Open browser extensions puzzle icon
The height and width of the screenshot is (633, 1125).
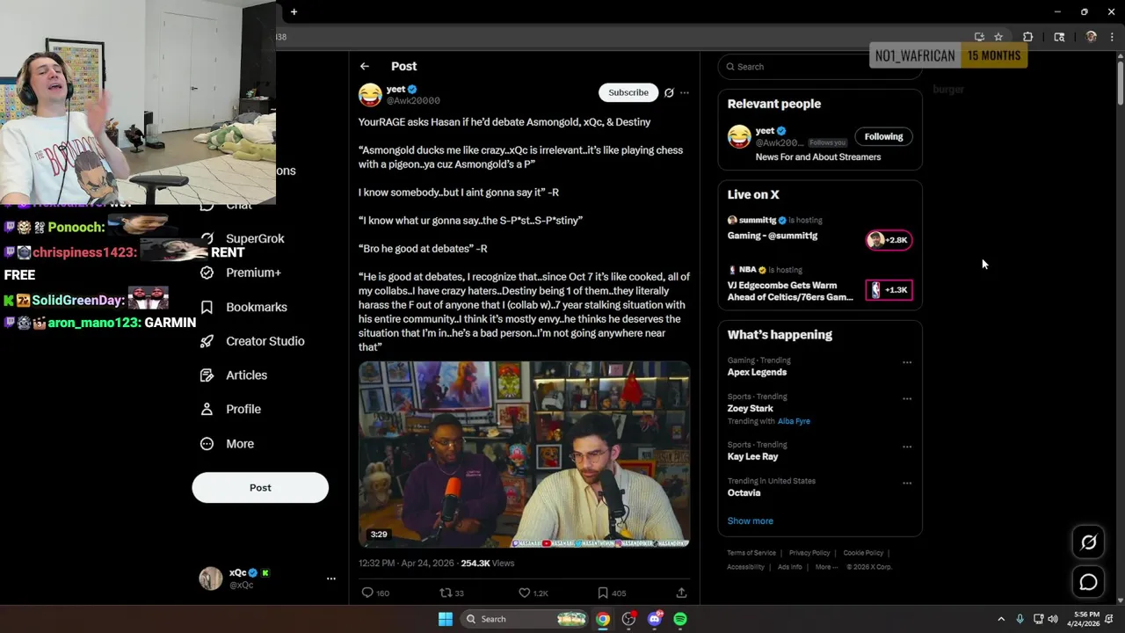[1027, 37]
